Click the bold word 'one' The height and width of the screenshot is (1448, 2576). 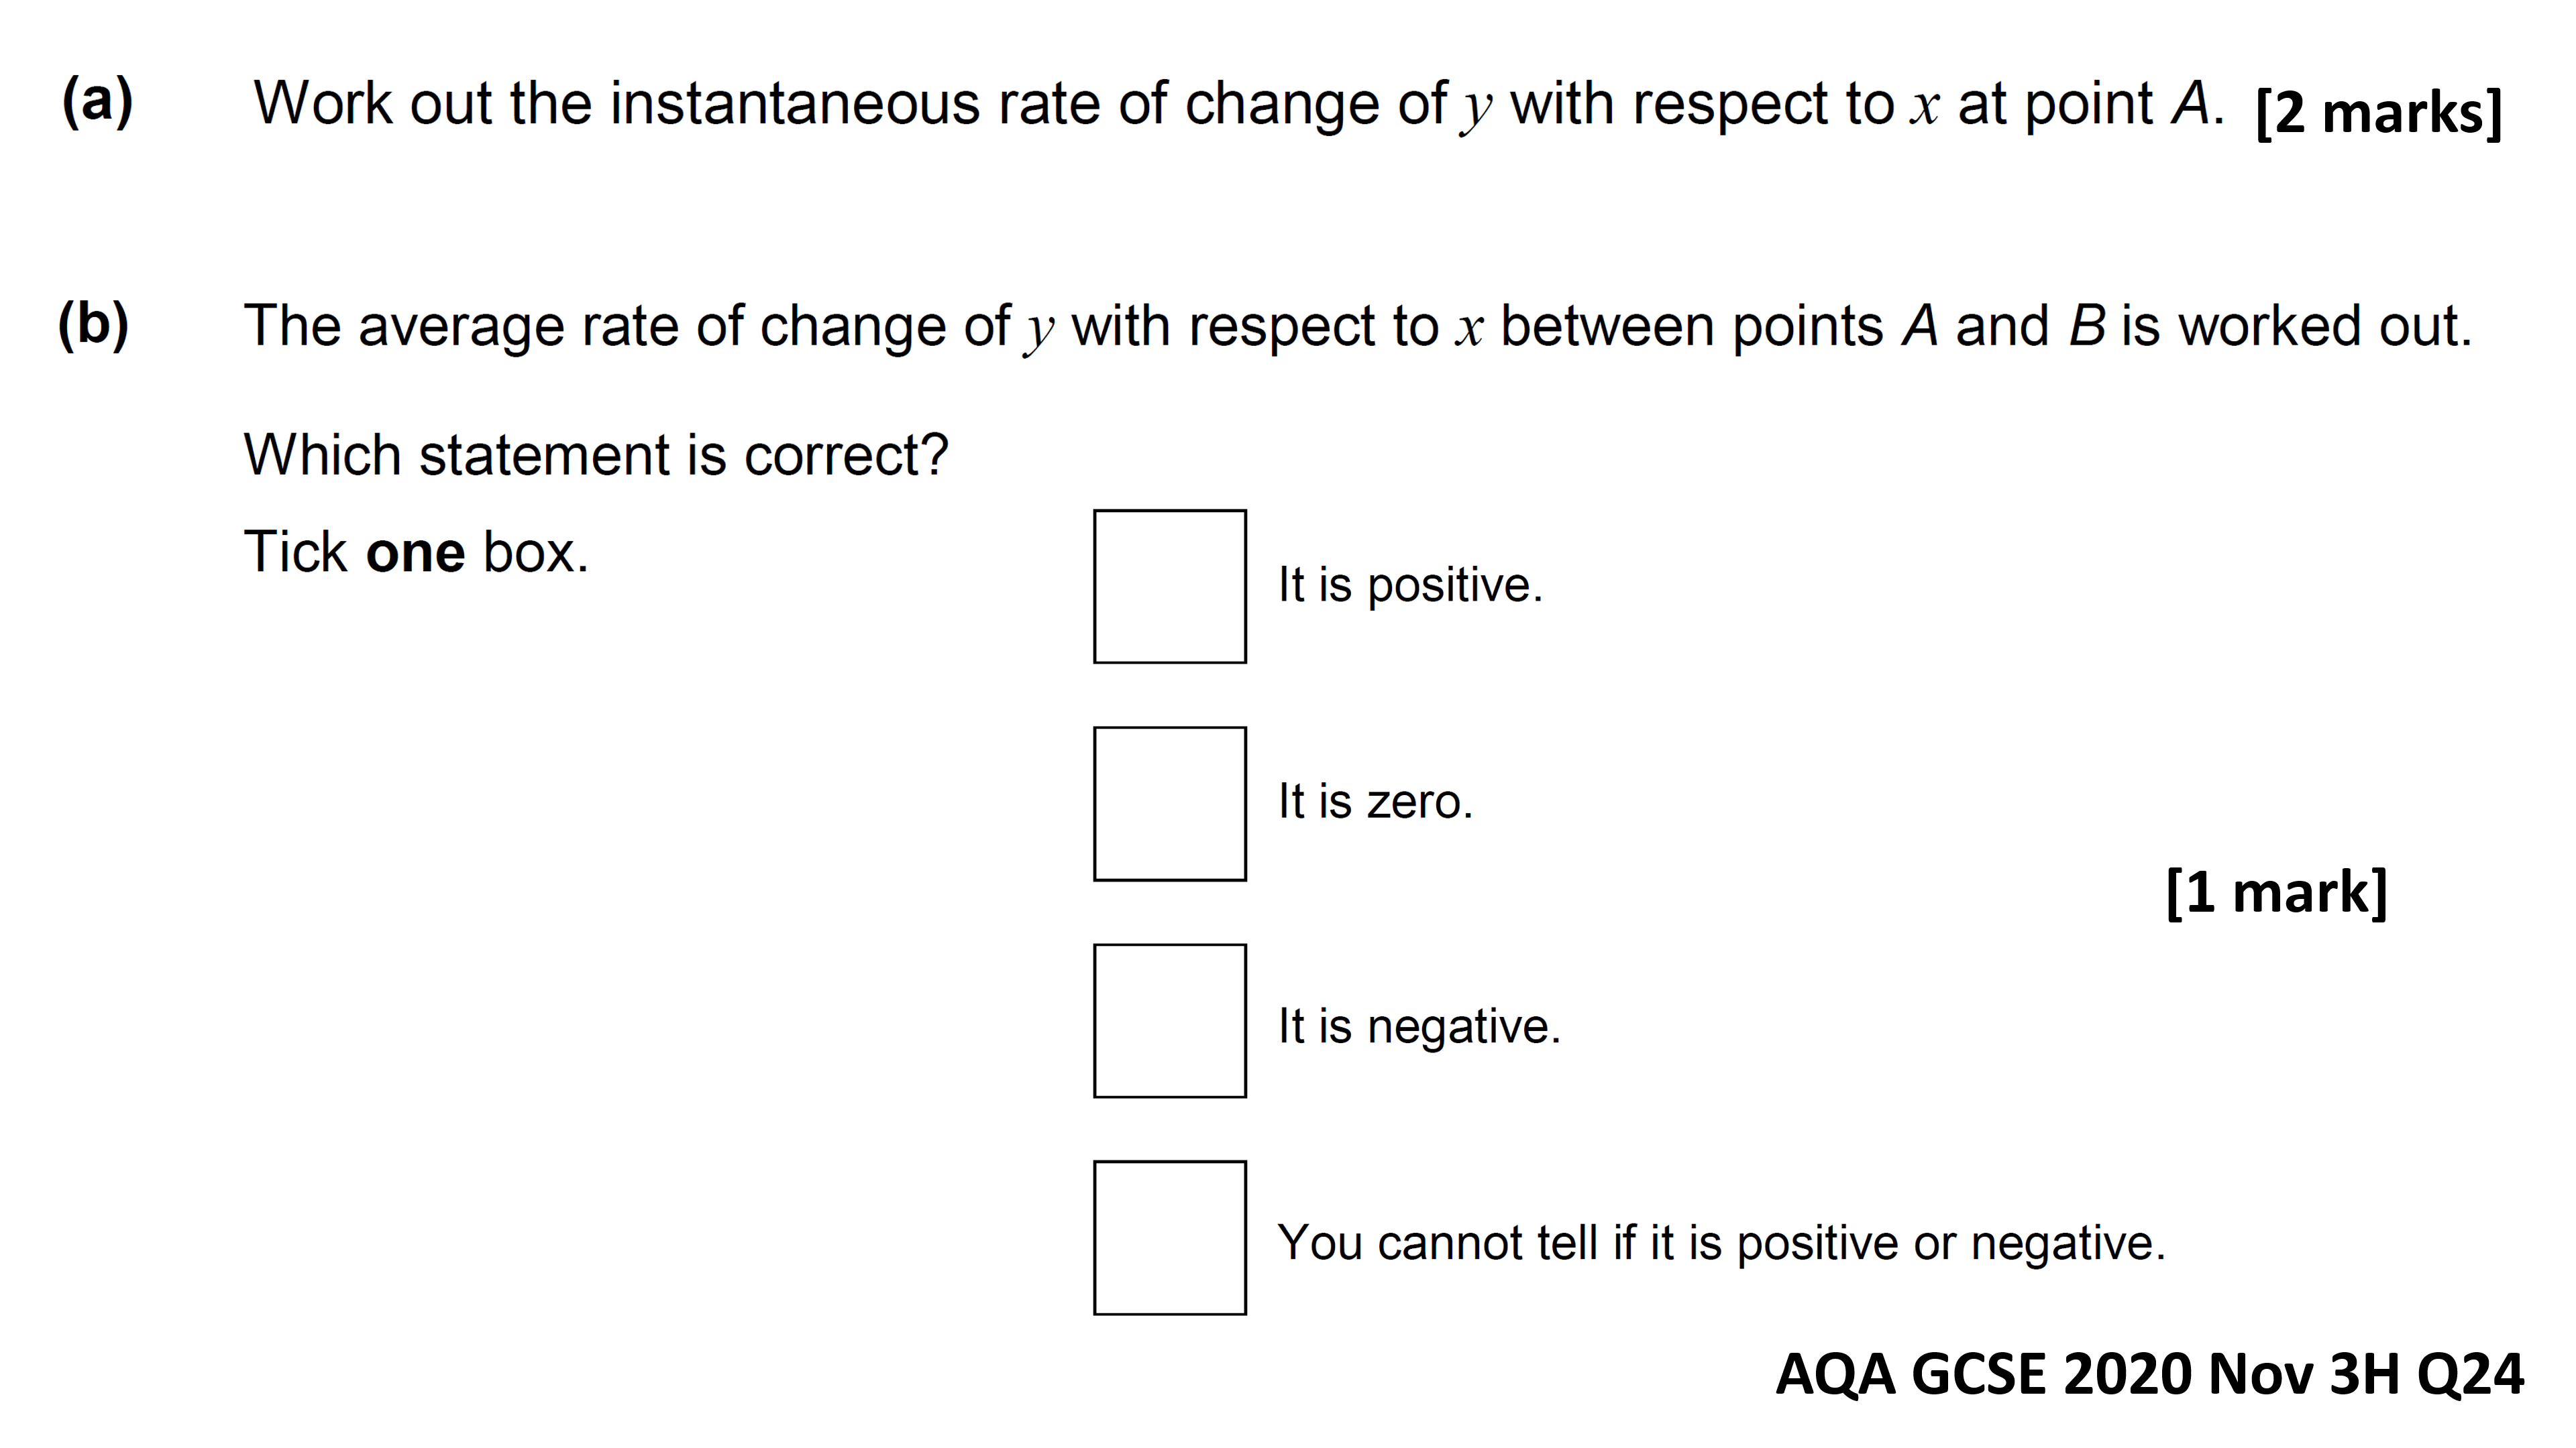click(415, 554)
